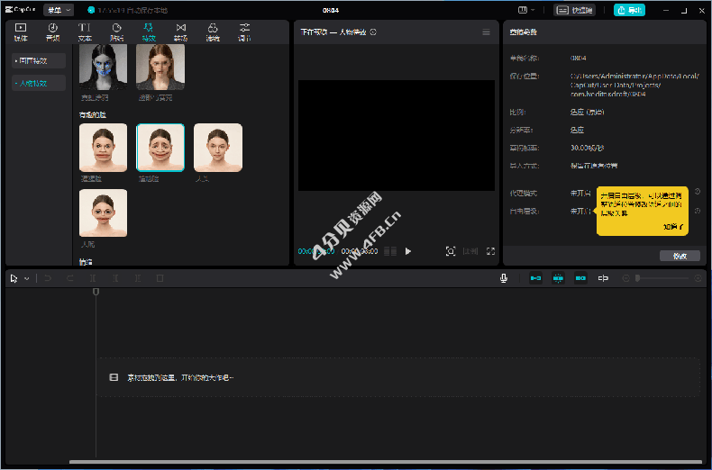
Task: Toggle linkage button in timeline toolbar
Action: pos(580,278)
